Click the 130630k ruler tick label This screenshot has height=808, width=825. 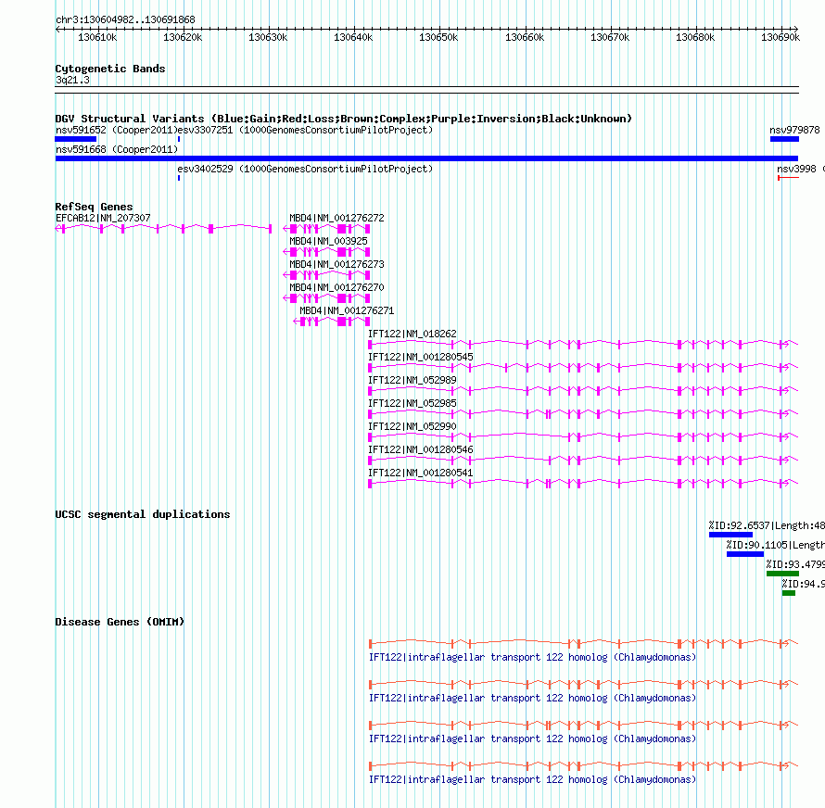point(268,37)
